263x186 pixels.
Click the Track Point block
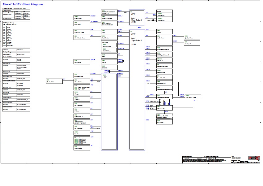pyautogui.click(x=54, y=81)
